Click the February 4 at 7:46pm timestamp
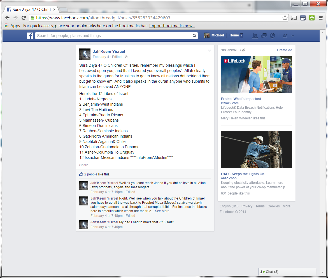The image size is (328, 278). point(106,227)
